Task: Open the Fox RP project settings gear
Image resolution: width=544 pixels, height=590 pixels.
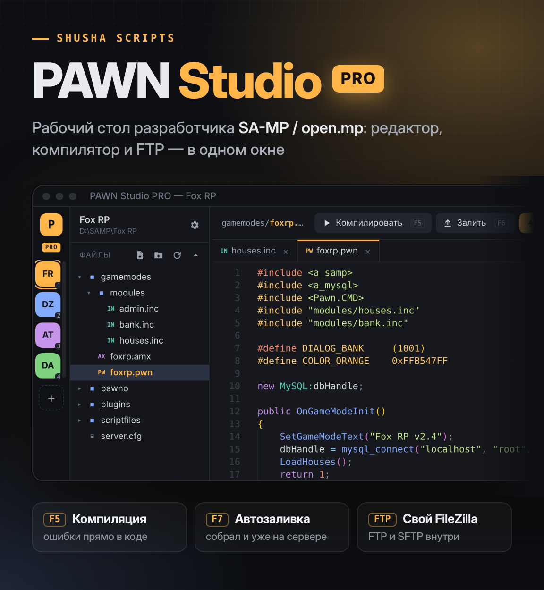Action: tap(195, 225)
